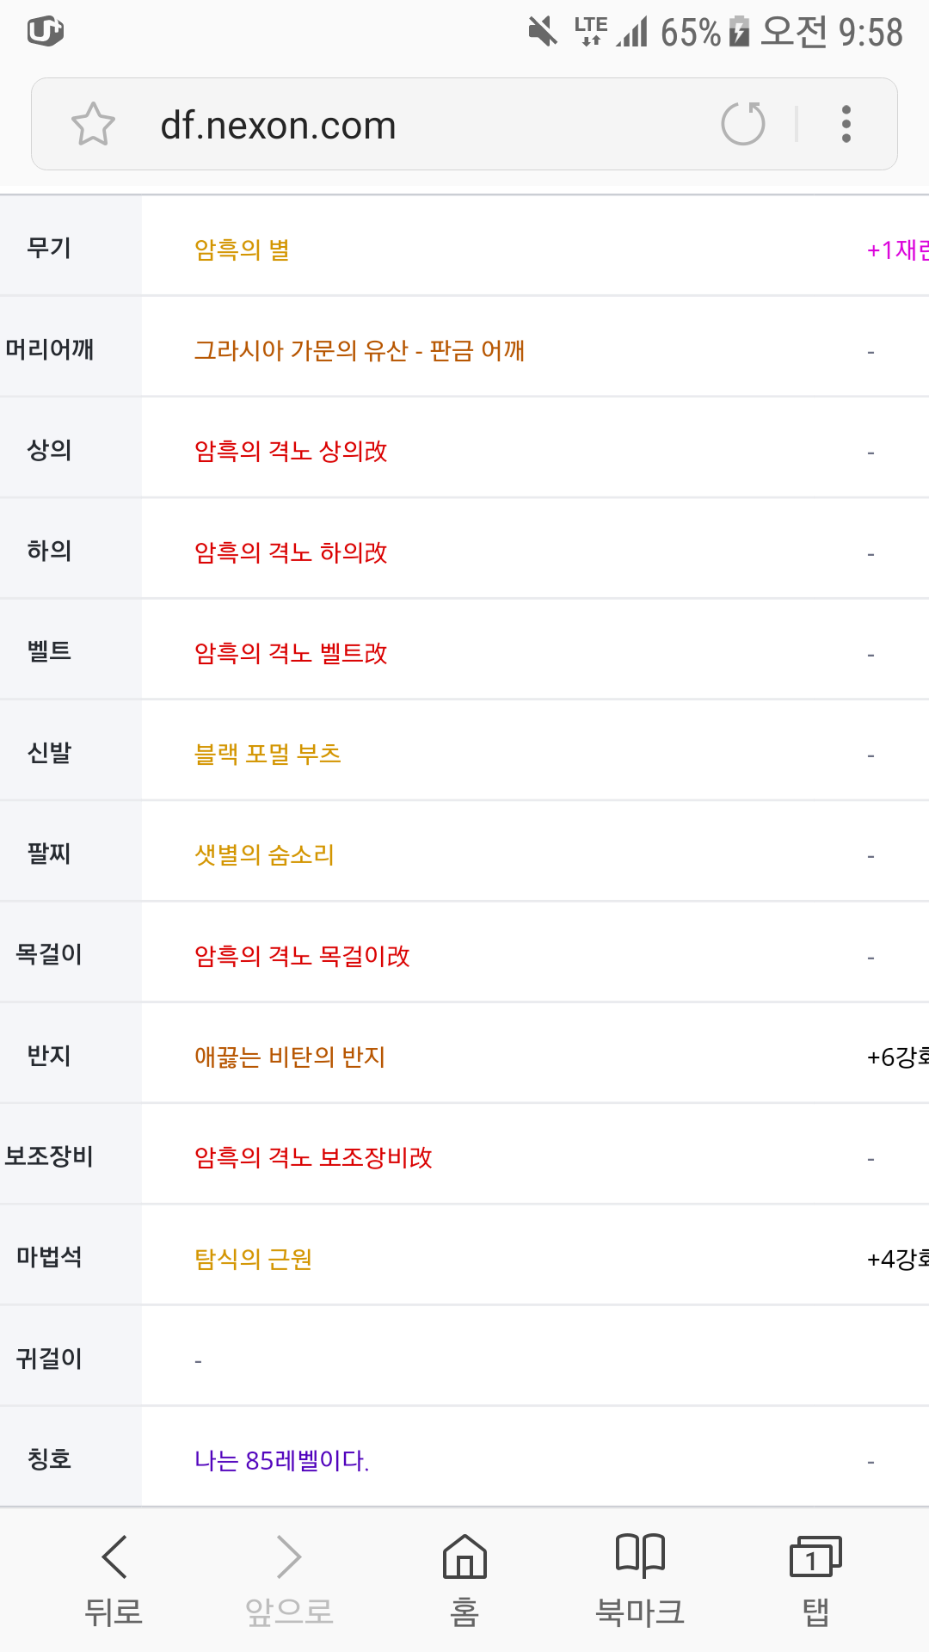Select 애끓는 비탄의 반지 ring
The width and height of the screenshot is (929, 1652).
click(290, 1057)
